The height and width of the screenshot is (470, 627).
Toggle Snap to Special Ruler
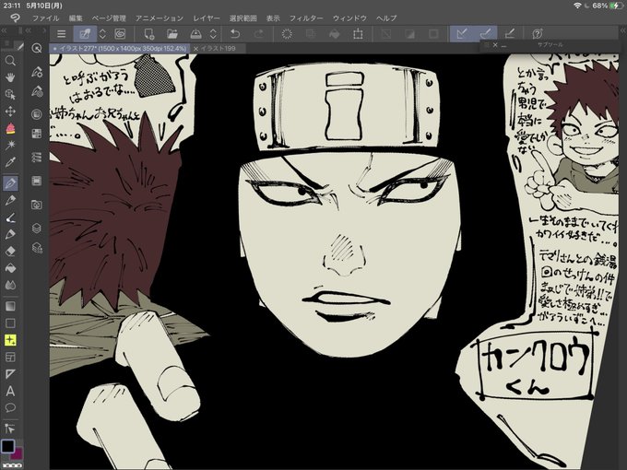click(x=485, y=34)
